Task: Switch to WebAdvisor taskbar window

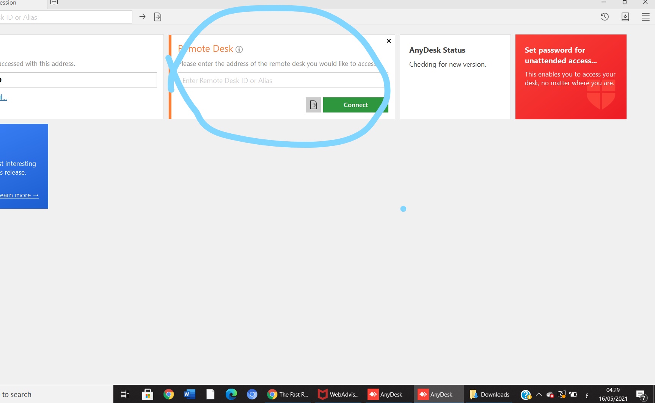Action: click(x=338, y=394)
